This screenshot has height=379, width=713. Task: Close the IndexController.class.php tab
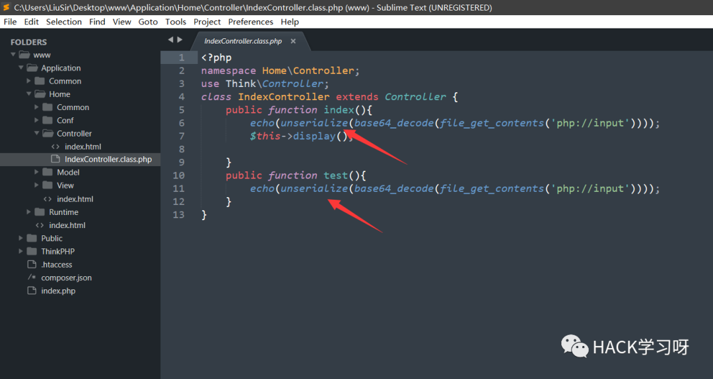pos(293,41)
